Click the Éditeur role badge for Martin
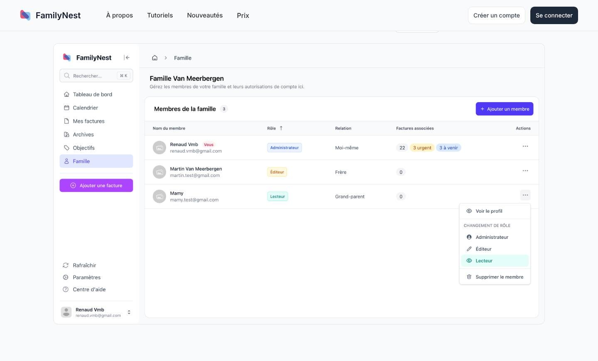 click(277, 172)
